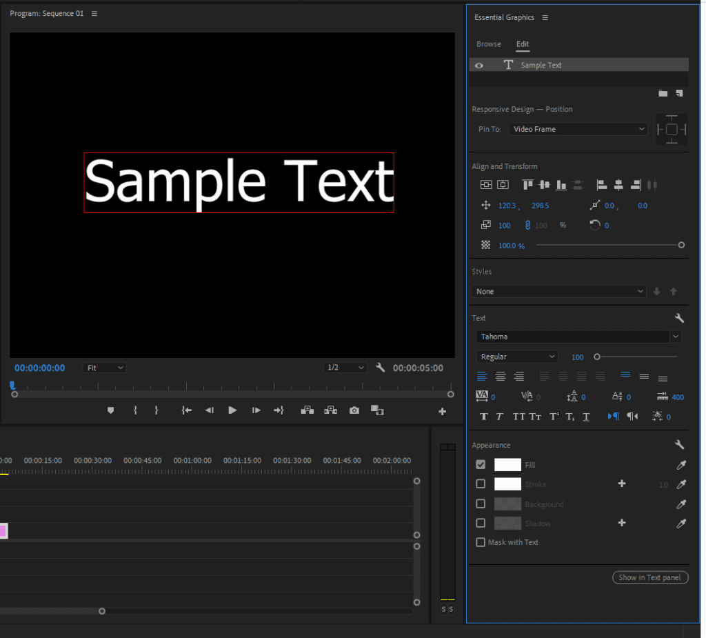Enable the Mask with Text checkbox
This screenshot has width=706, height=638.
point(481,542)
